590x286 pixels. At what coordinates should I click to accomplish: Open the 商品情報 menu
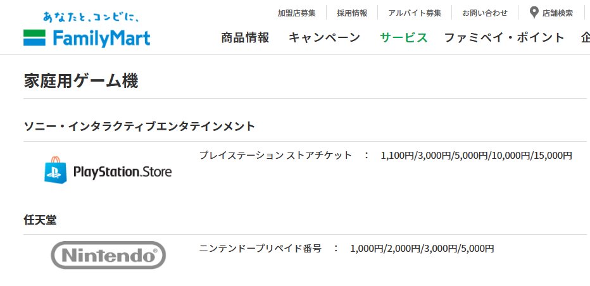coord(246,37)
